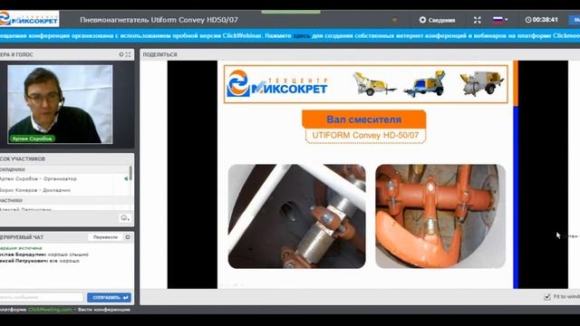Click the right orange mixer blades photo

click(x=440, y=216)
